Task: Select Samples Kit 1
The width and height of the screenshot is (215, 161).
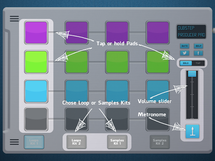Action: pyautogui.click(x=117, y=142)
